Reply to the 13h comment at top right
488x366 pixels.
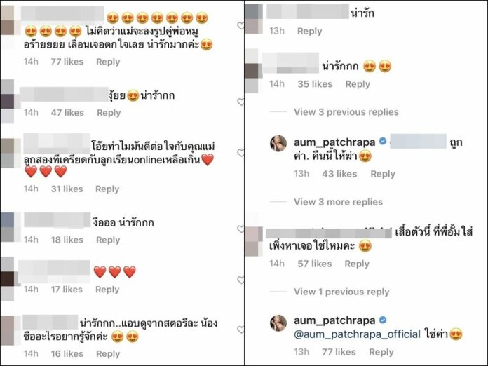[x=309, y=31]
